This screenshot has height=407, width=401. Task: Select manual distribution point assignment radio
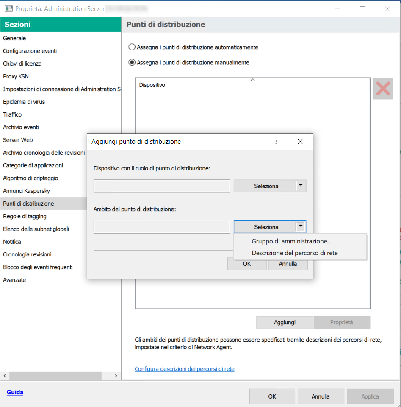(x=132, y=62)
